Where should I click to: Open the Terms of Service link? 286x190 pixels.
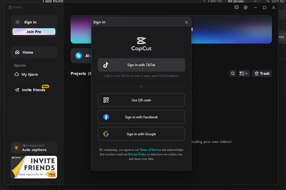[x=150, y=150]
